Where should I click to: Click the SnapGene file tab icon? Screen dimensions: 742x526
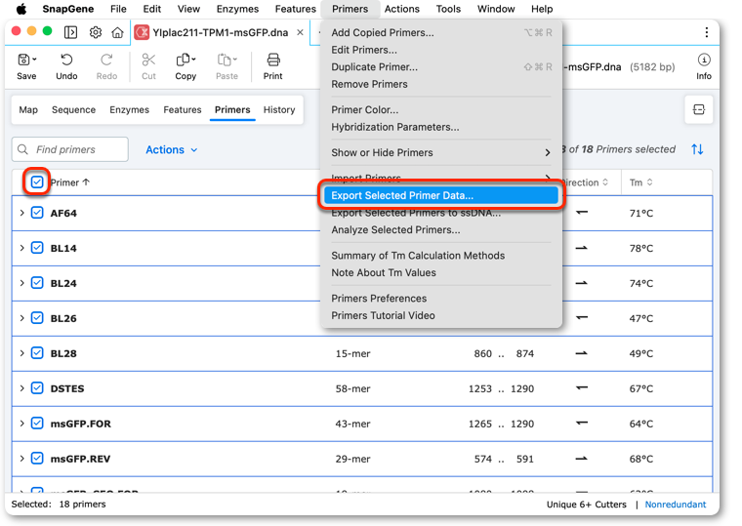[142, 32]
